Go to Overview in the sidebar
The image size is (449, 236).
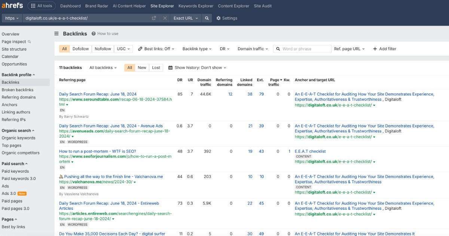click(10, 34)
